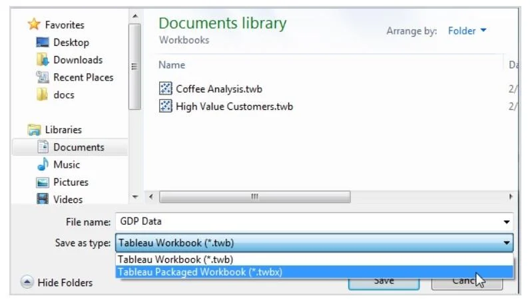530x304 pixels.
Task: Open Desktop in the Favorites list
Action: pyautogui.click(x=71, y=43)
